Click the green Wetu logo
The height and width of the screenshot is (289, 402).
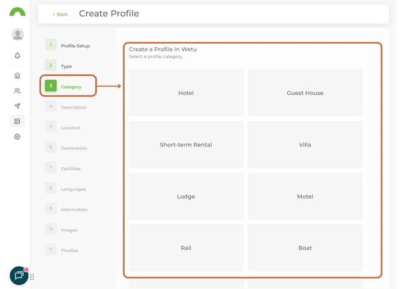[17, 11]
